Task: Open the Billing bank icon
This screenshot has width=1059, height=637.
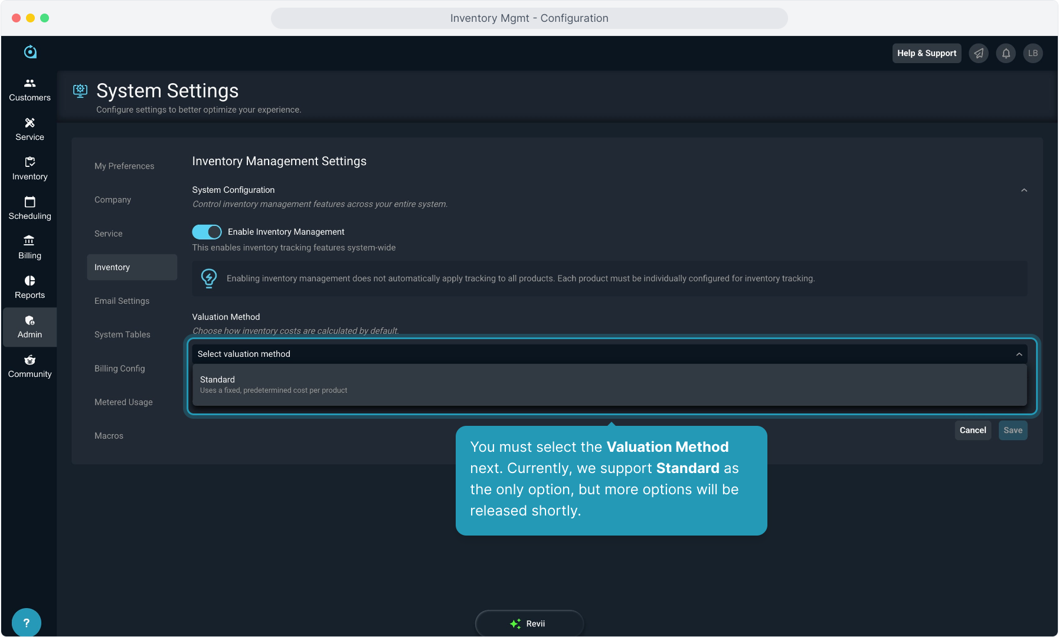Action: pos(30,241)
